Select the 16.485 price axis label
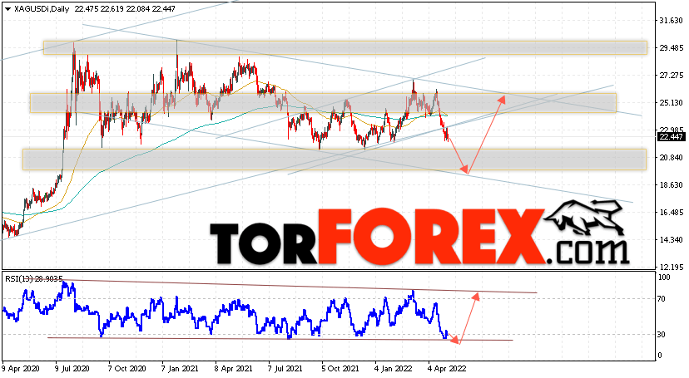Screen dimensions: 689x378 pos(671,212)
